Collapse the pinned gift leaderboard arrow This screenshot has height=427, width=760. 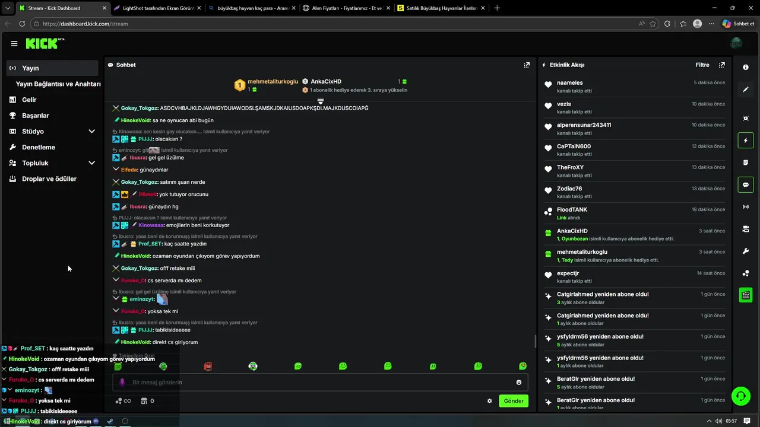click(x=321, y=101)
